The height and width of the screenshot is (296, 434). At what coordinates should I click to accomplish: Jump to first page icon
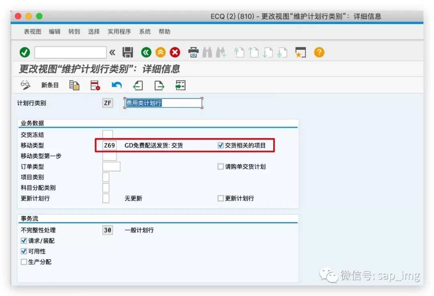click(239, 52)
